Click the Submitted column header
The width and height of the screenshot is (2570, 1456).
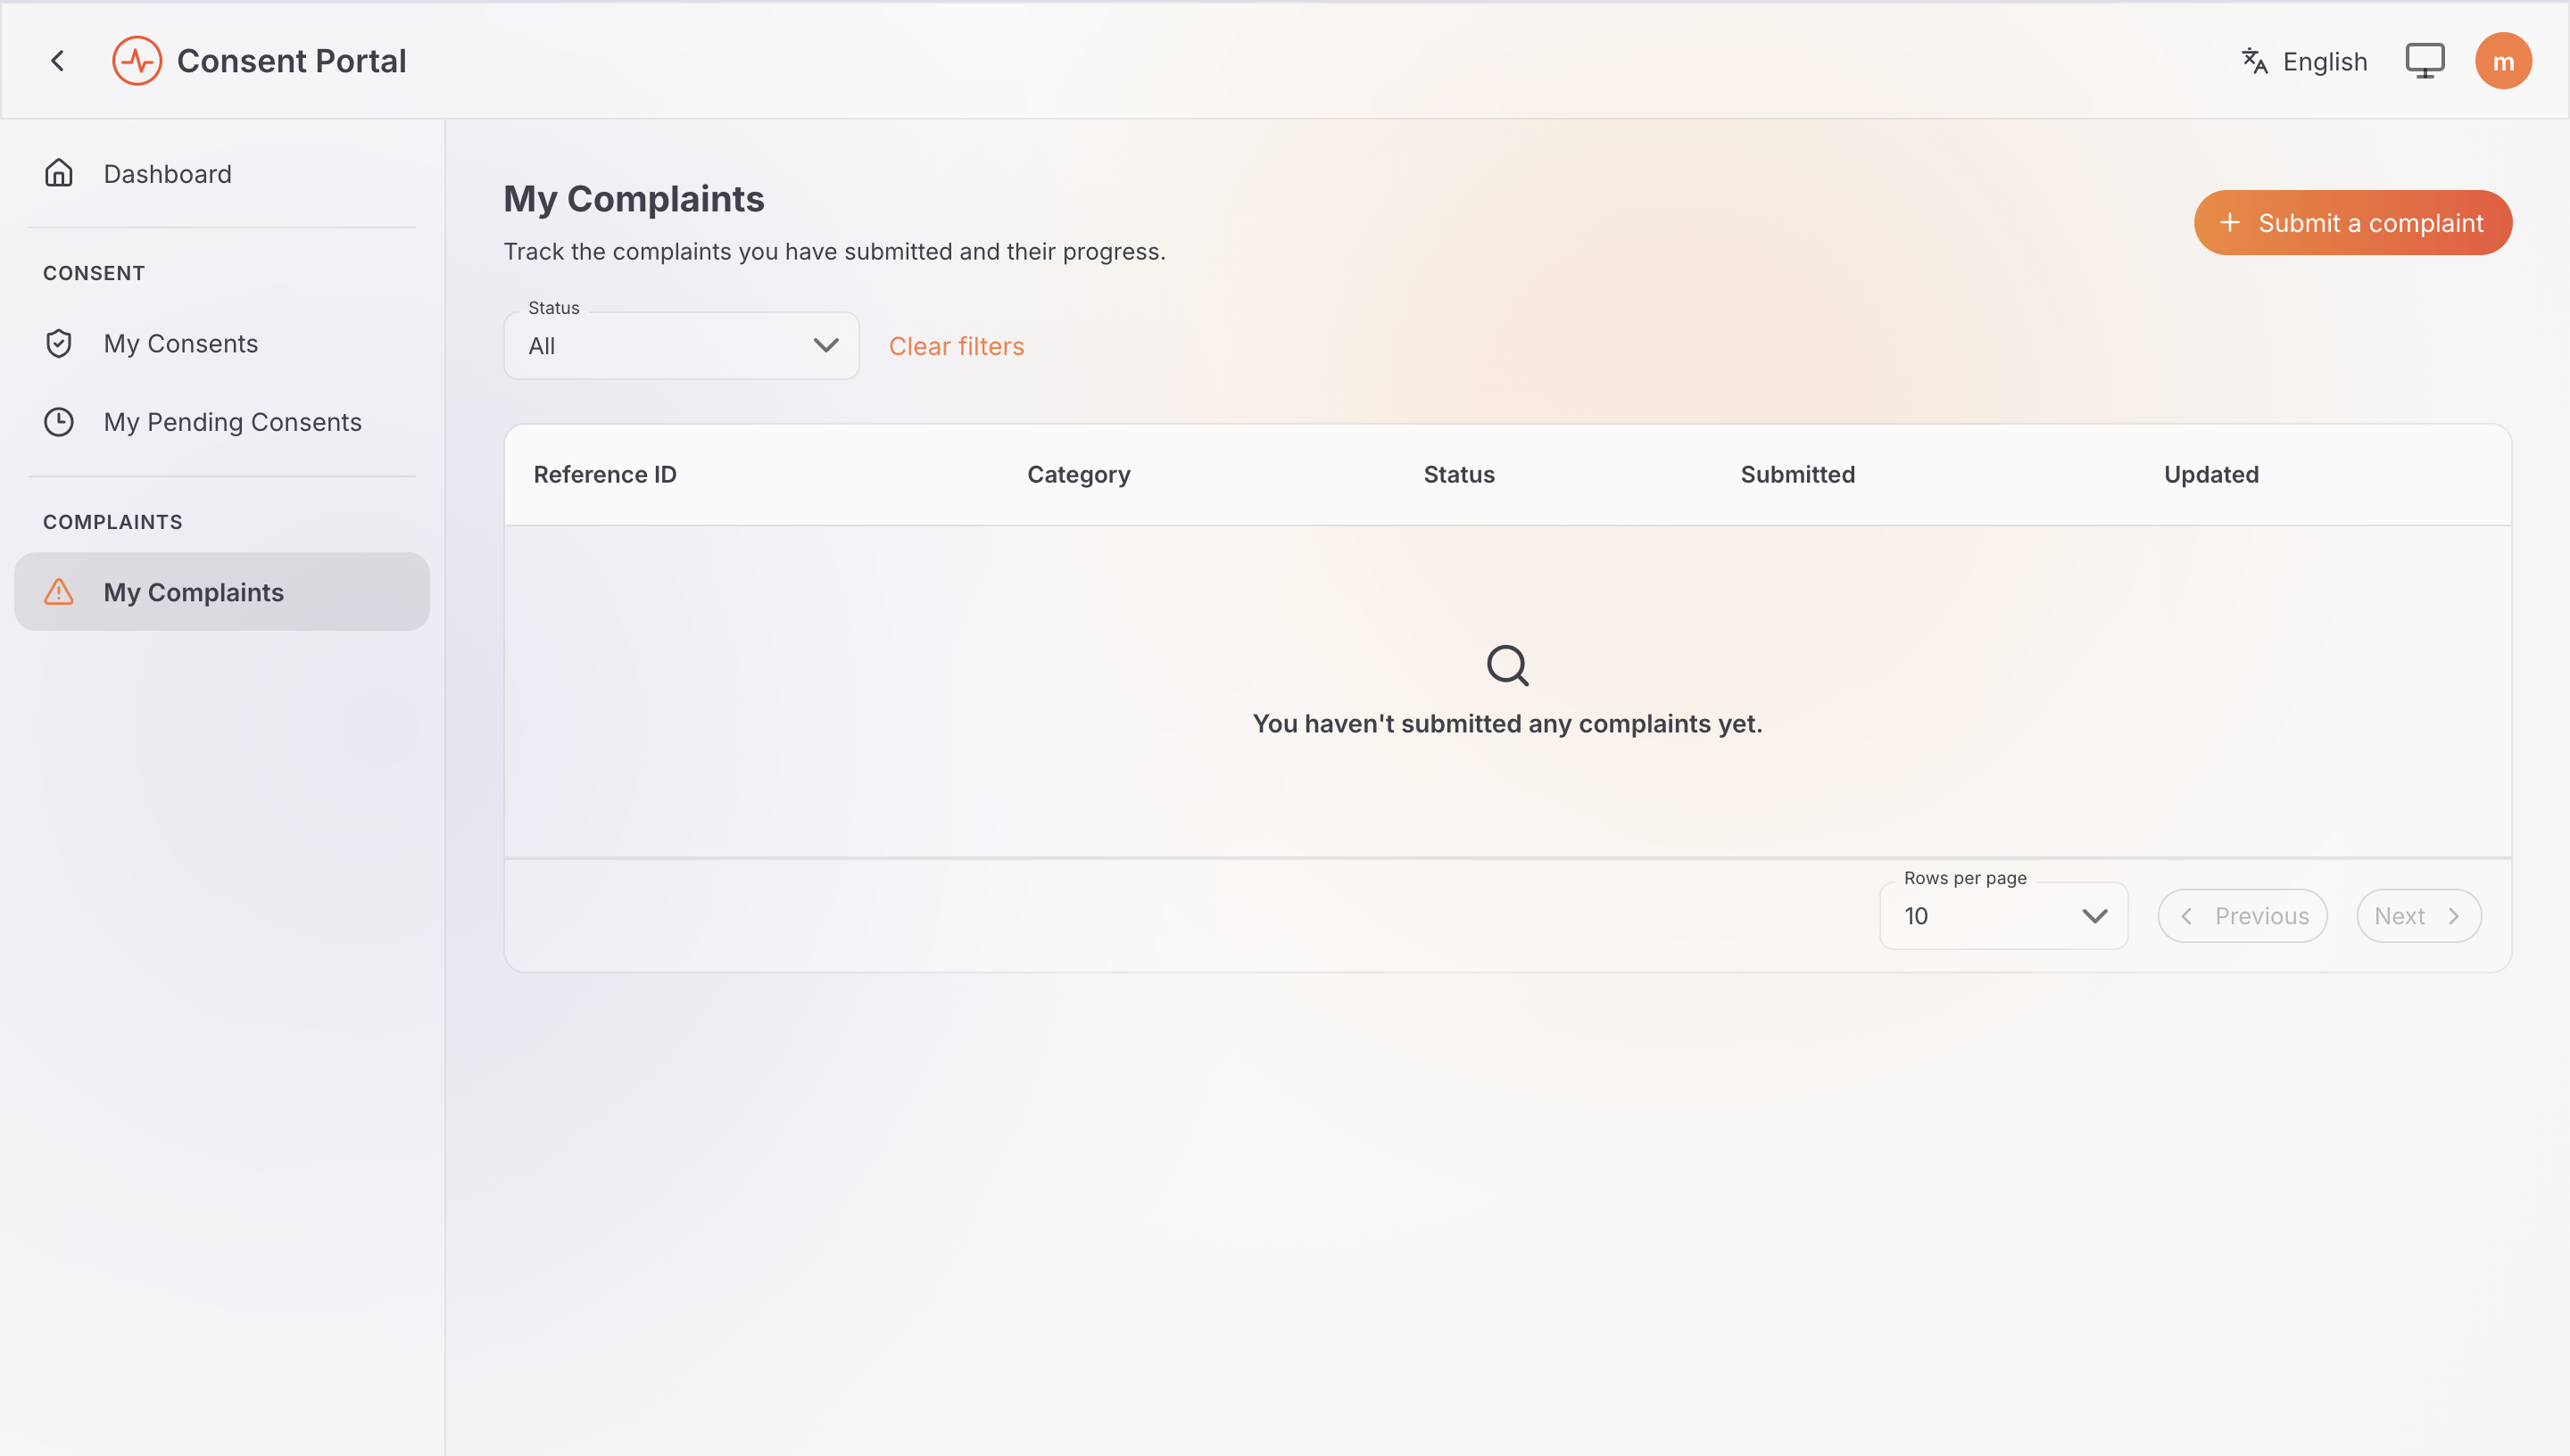pyautogui.click(x=1797, y=474)
